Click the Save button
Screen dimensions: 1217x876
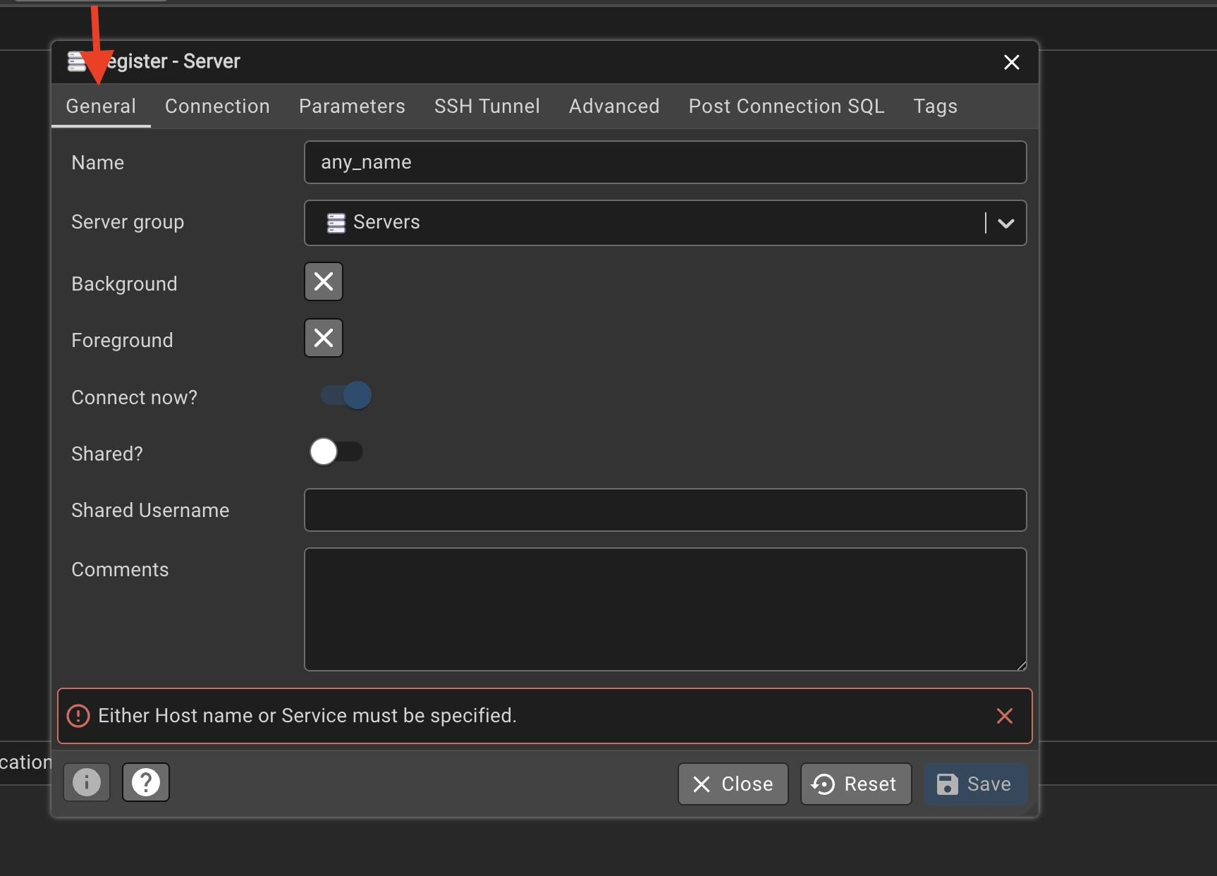(x=974, y=784)
